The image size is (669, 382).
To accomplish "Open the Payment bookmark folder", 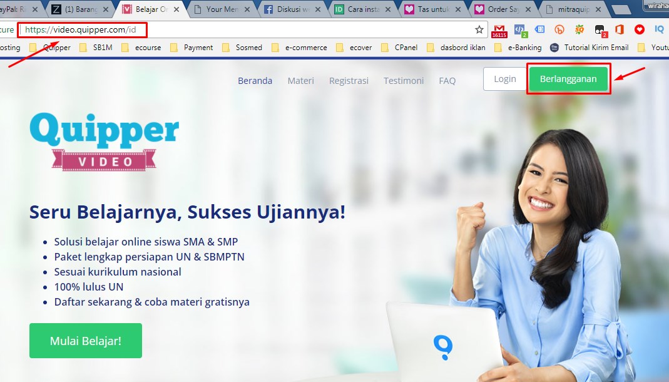I will click(x=192, y=48).
